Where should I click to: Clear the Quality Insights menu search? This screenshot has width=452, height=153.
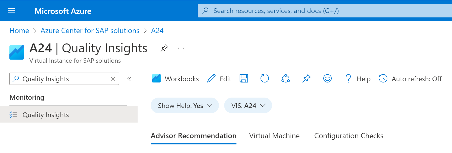click(x=113, y=79)
